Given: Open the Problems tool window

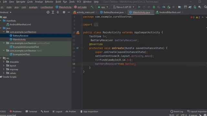Looking at the screenshot, I should click(x=16, y=111).
